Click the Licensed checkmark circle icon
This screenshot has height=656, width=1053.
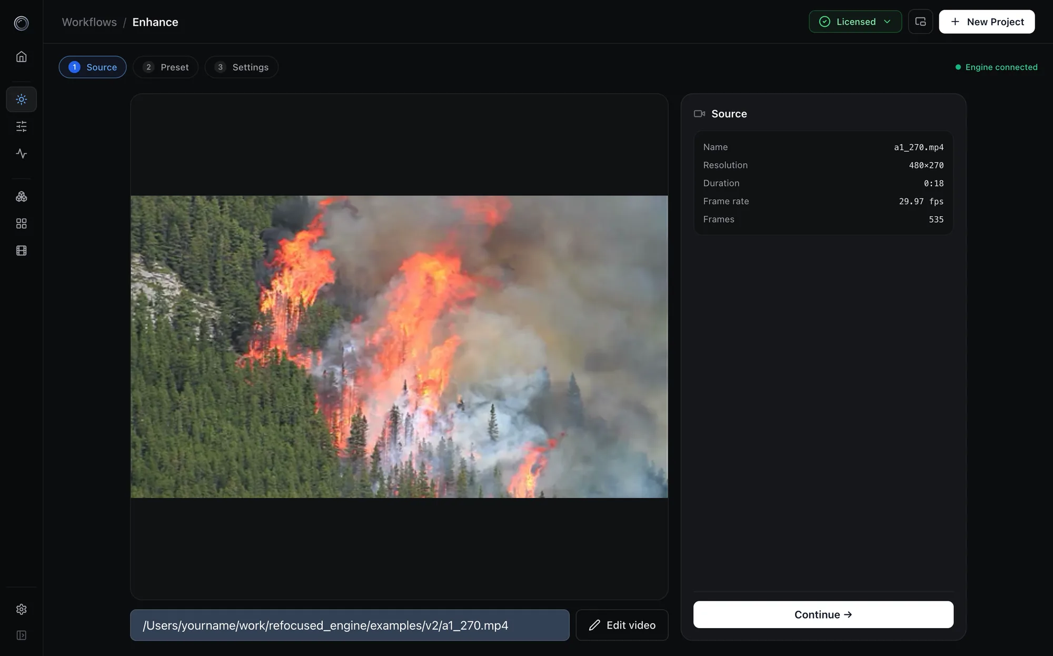[824, 22]
